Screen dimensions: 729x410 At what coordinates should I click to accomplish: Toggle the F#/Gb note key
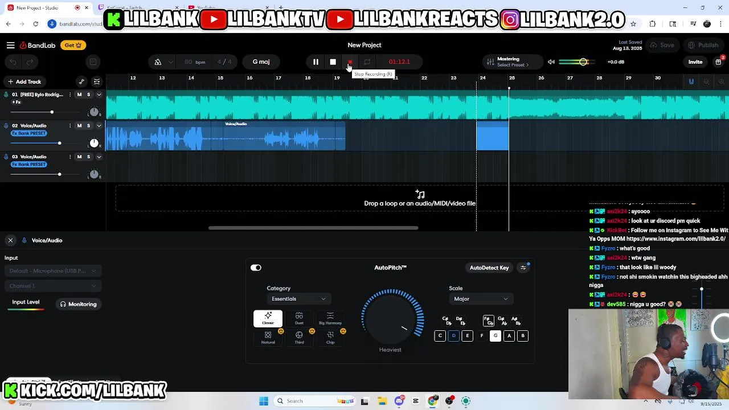click(488, 321)
